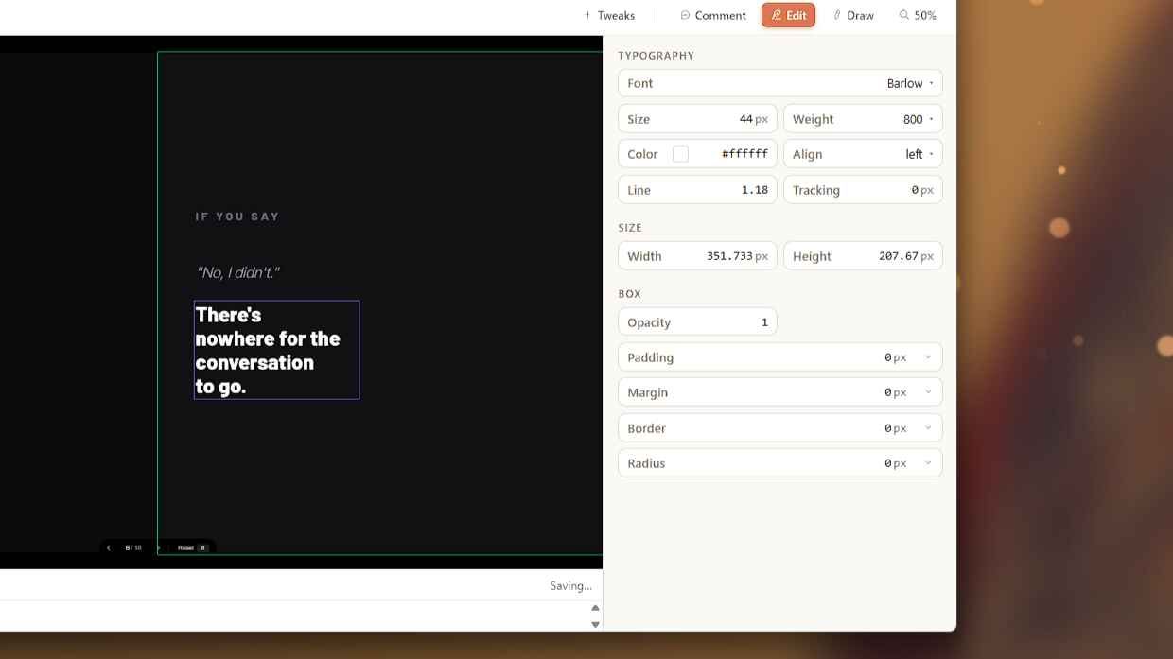The width and height of the screenshot is (1173, 659).
Task: Select the "IF YOU SAY" heading text
Action: pyautogui.click(x=237, y=217)
